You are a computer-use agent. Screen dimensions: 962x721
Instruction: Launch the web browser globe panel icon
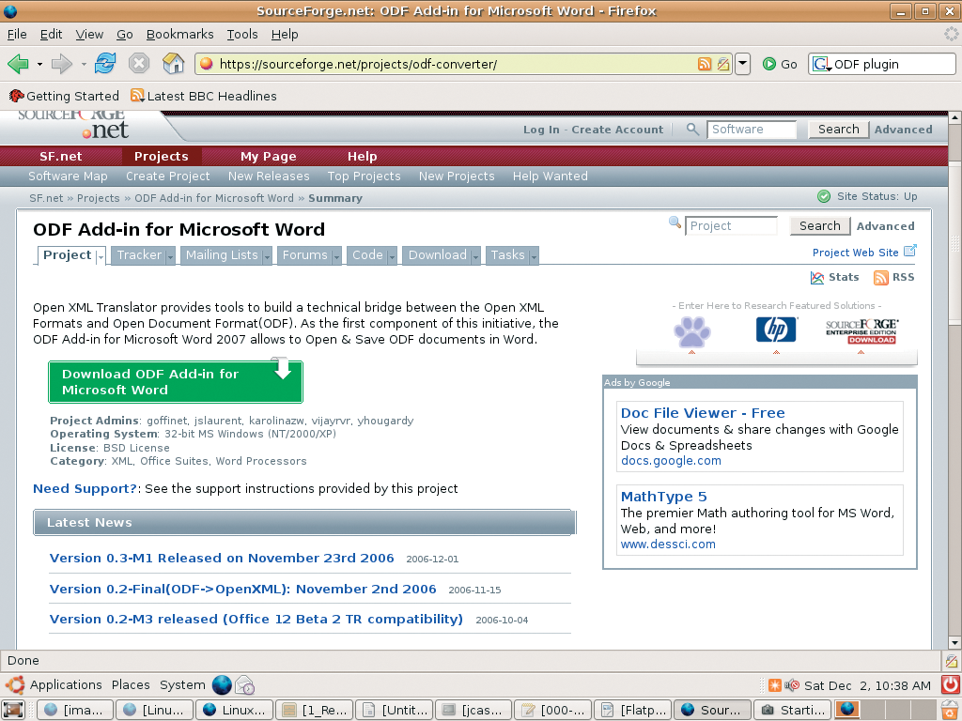tap(222, 684)
